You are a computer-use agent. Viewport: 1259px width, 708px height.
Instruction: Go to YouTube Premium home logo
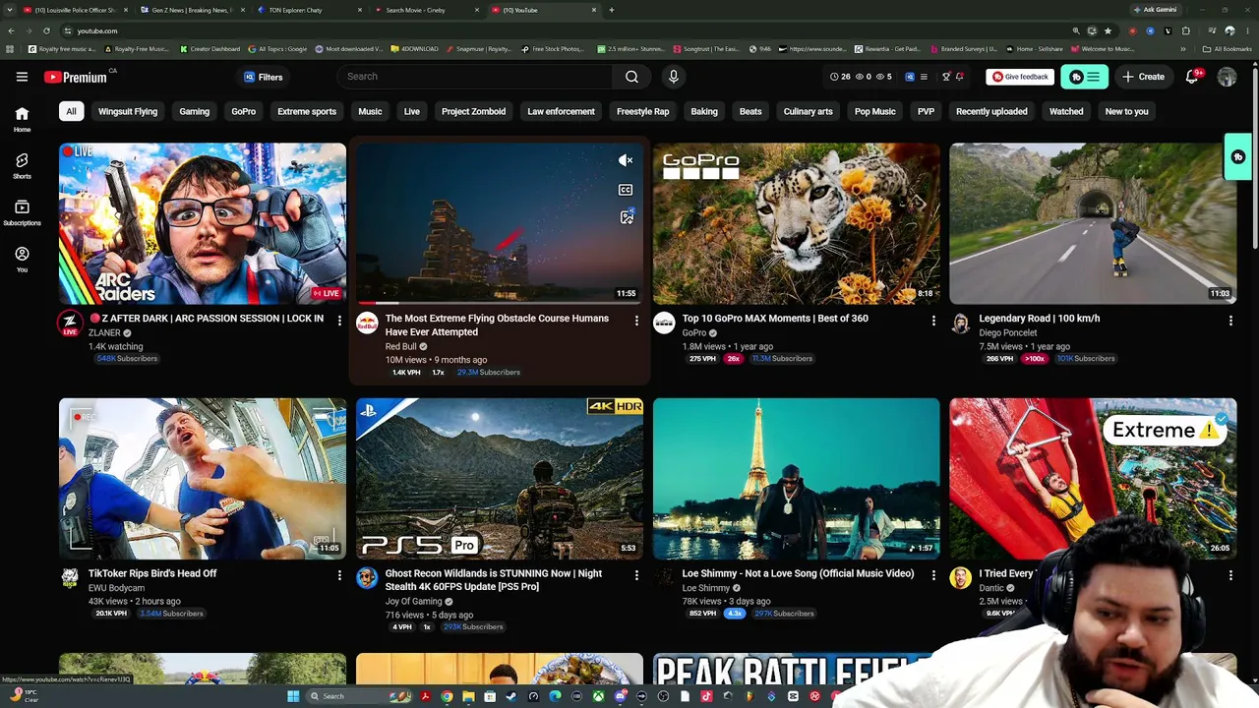point(77,77)
